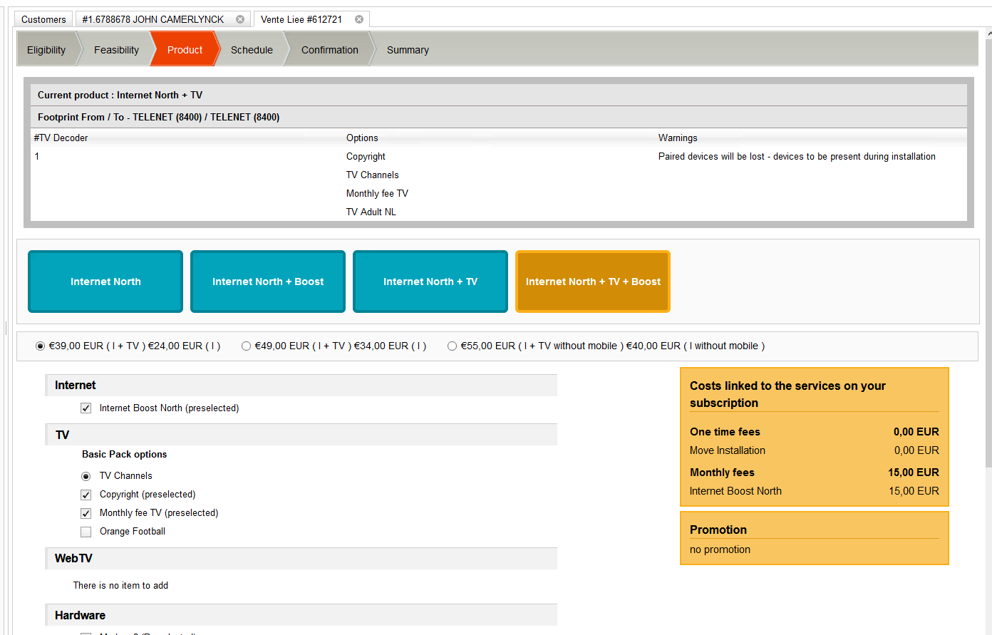The image size is (992, 635).
Task: Switch to the Customers tab
Action: 43,19
